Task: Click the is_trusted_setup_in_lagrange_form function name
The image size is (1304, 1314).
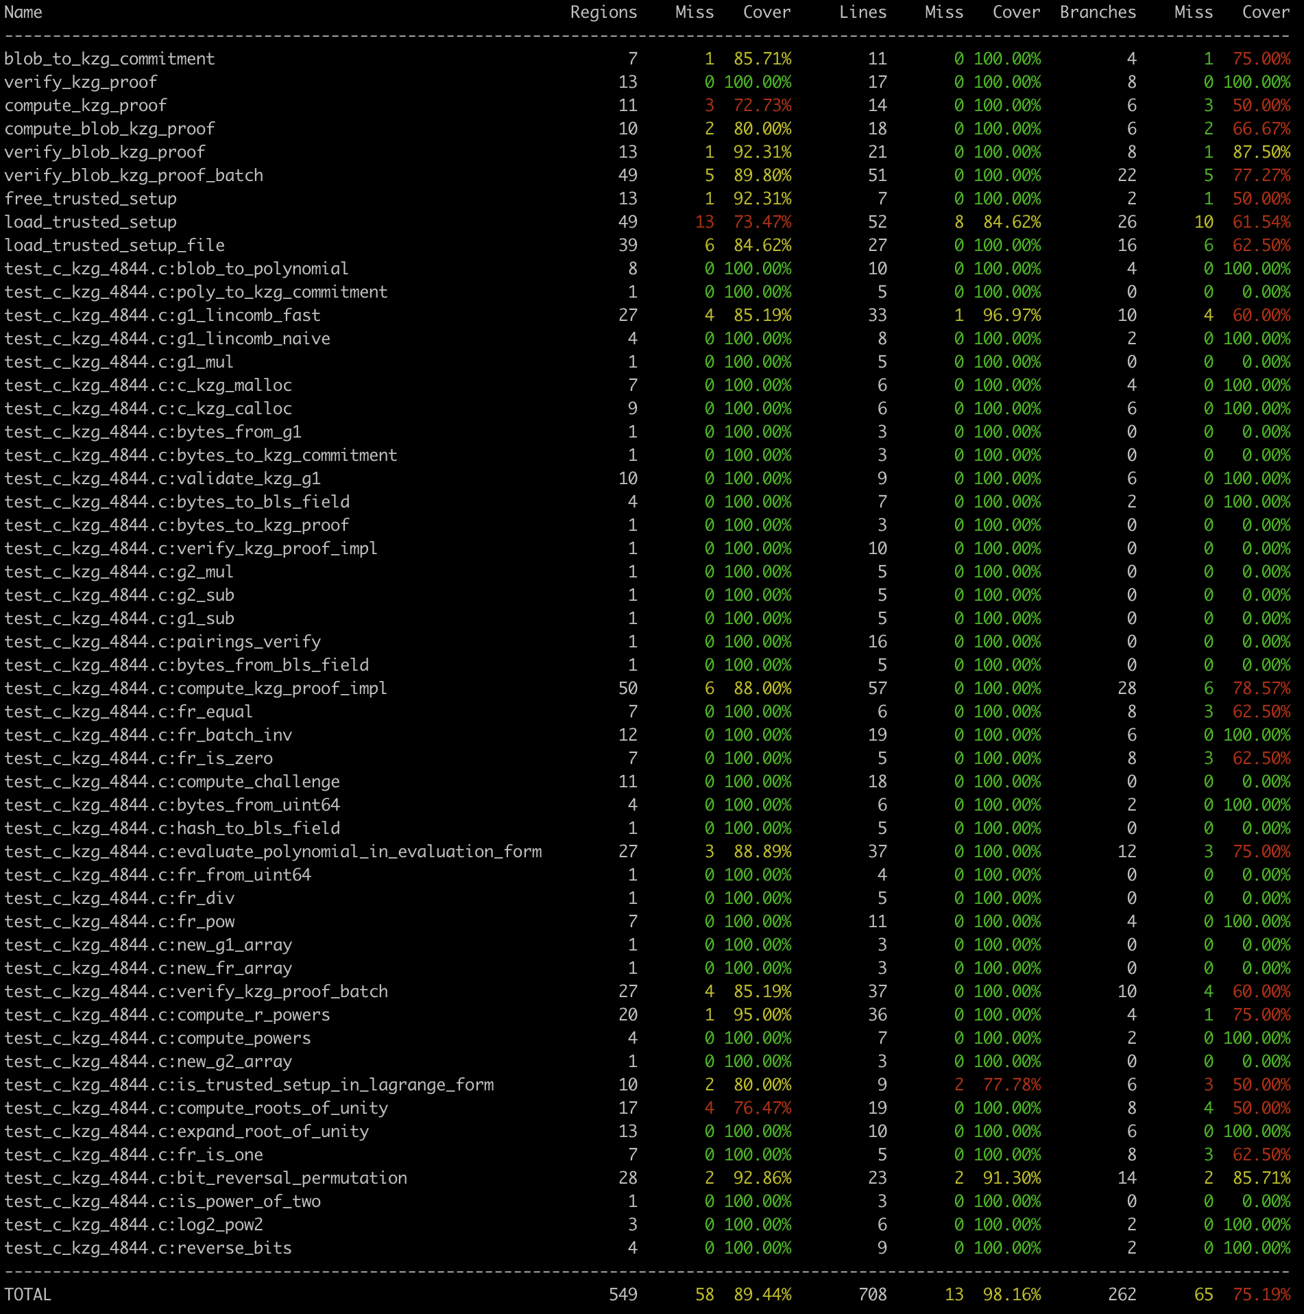Action: point(249,1085)
